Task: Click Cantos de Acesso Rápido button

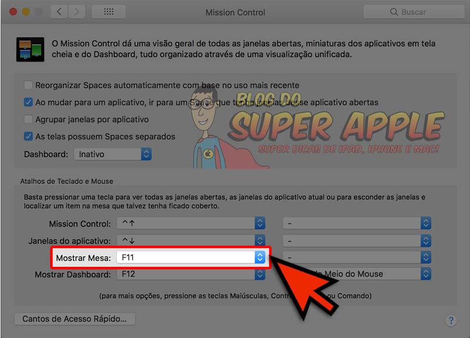Action: [75, 319]
